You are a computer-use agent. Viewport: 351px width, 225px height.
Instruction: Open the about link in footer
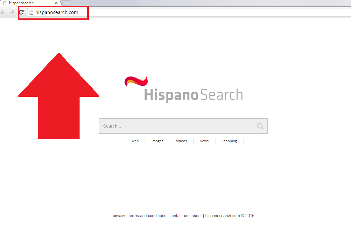coord(196,216)
